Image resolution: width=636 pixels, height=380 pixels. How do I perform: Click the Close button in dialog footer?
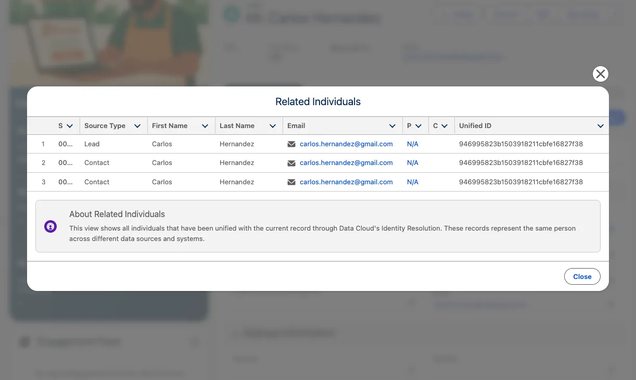(x=582, y=276)
